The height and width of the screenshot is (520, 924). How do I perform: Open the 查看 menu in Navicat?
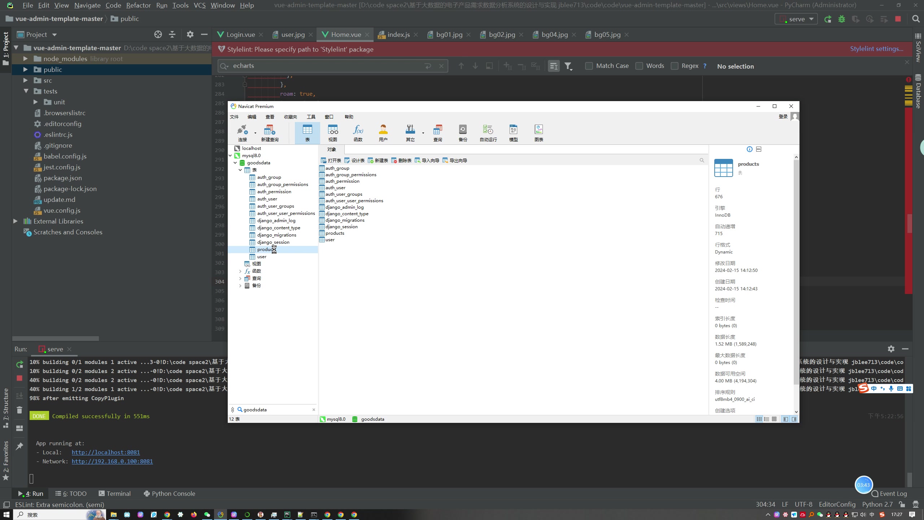click(270, 117)
